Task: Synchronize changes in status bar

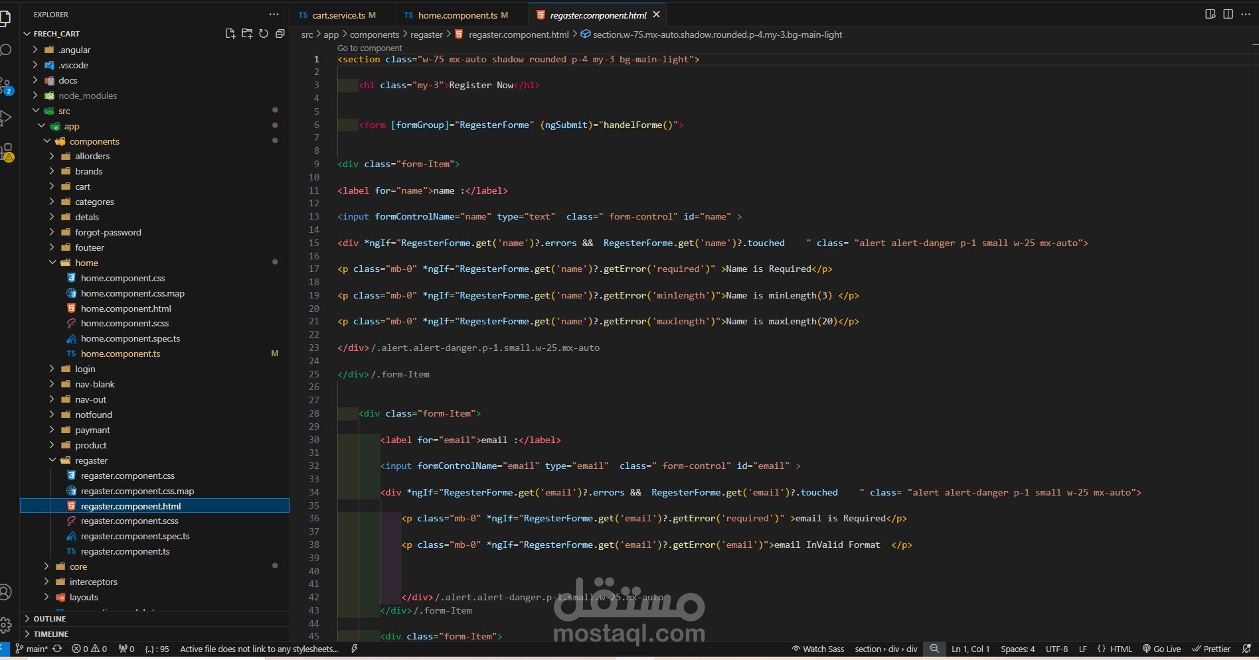Action: click(x=57, y=649)
